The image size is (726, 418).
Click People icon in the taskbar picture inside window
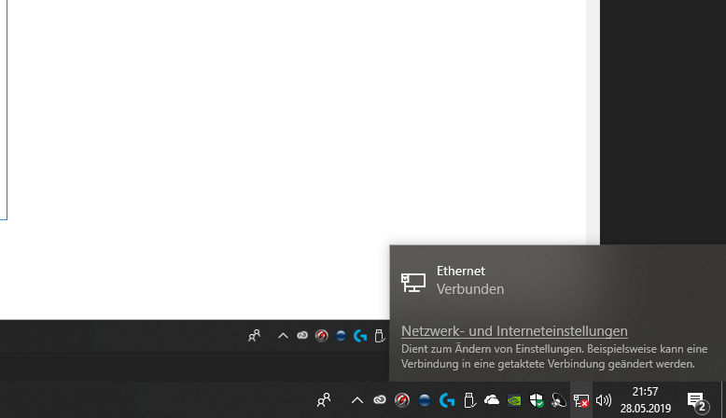pos(254,336)
